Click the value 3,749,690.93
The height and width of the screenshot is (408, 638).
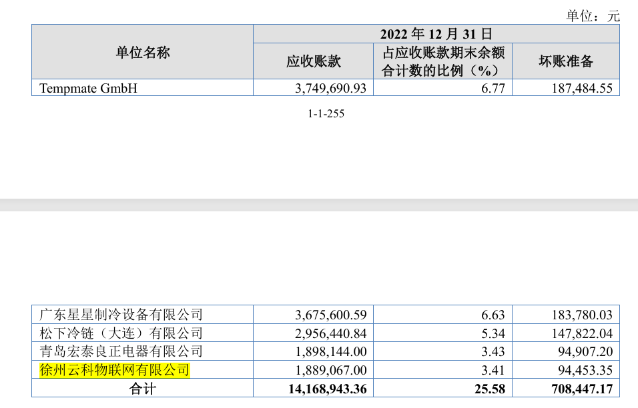(x=331, y=88)
